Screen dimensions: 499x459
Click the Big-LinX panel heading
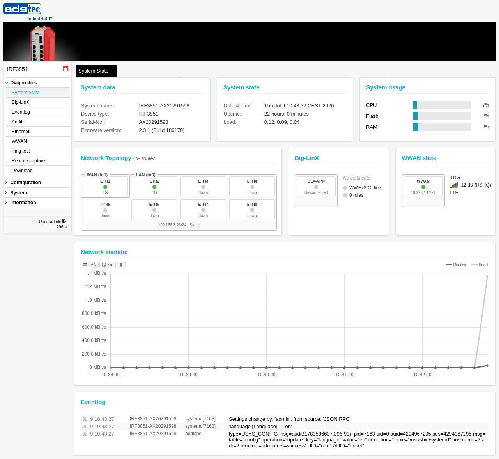pos(307,158)
